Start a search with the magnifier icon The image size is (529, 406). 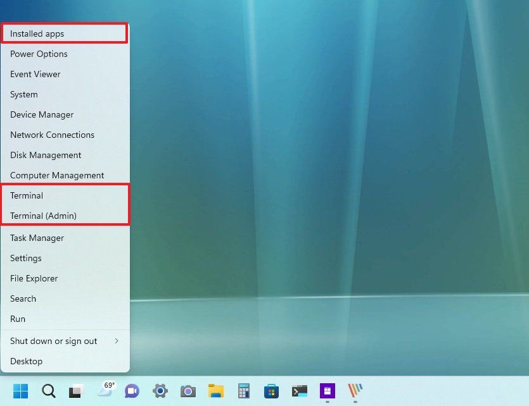(x=48, y=391)
